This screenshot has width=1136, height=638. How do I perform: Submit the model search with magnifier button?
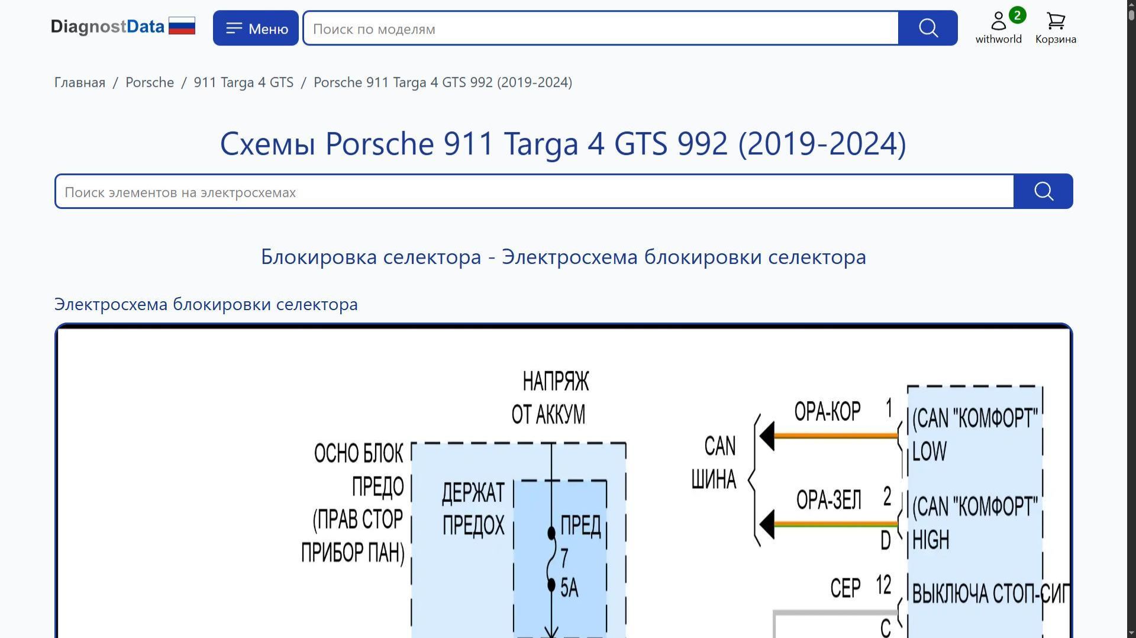tap(928, 28)
